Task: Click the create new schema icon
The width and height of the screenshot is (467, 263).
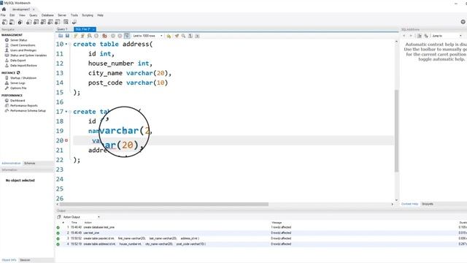Action: pyautogui.click(x=29, y=22)
